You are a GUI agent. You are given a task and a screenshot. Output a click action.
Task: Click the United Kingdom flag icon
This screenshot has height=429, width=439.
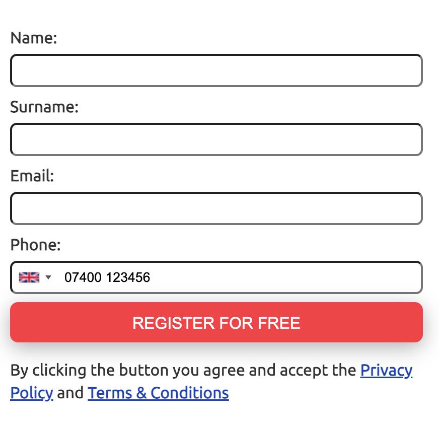[x=29, y=277]
